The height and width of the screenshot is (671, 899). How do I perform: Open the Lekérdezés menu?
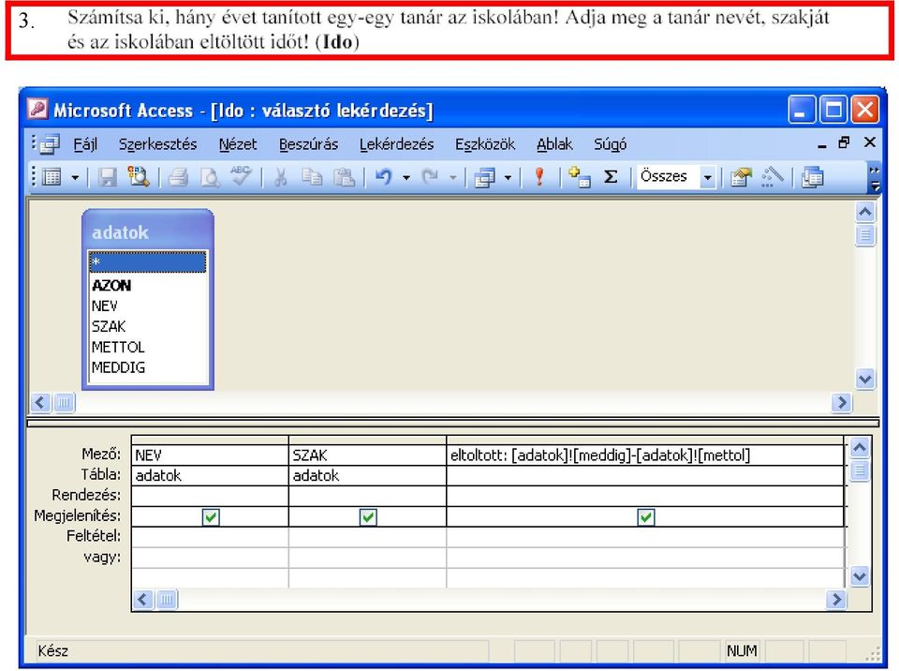point(397,144)
